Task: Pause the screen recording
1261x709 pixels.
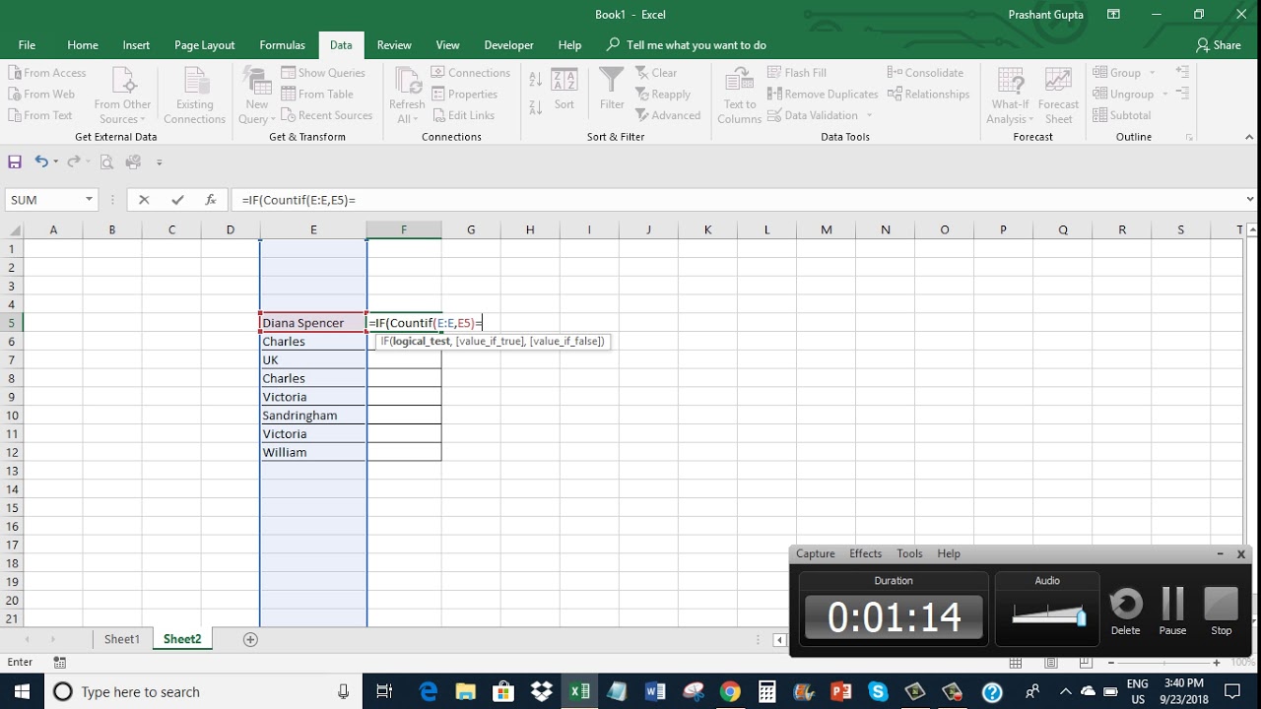Action: [x=1172, y=612]
